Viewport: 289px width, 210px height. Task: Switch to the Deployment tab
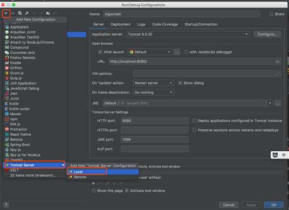point(121,24)
